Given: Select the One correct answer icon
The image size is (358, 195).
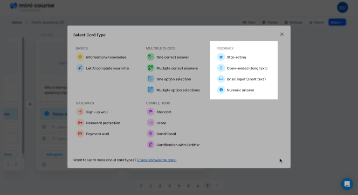Looking at the screenshot, I should tap(151, 57).
